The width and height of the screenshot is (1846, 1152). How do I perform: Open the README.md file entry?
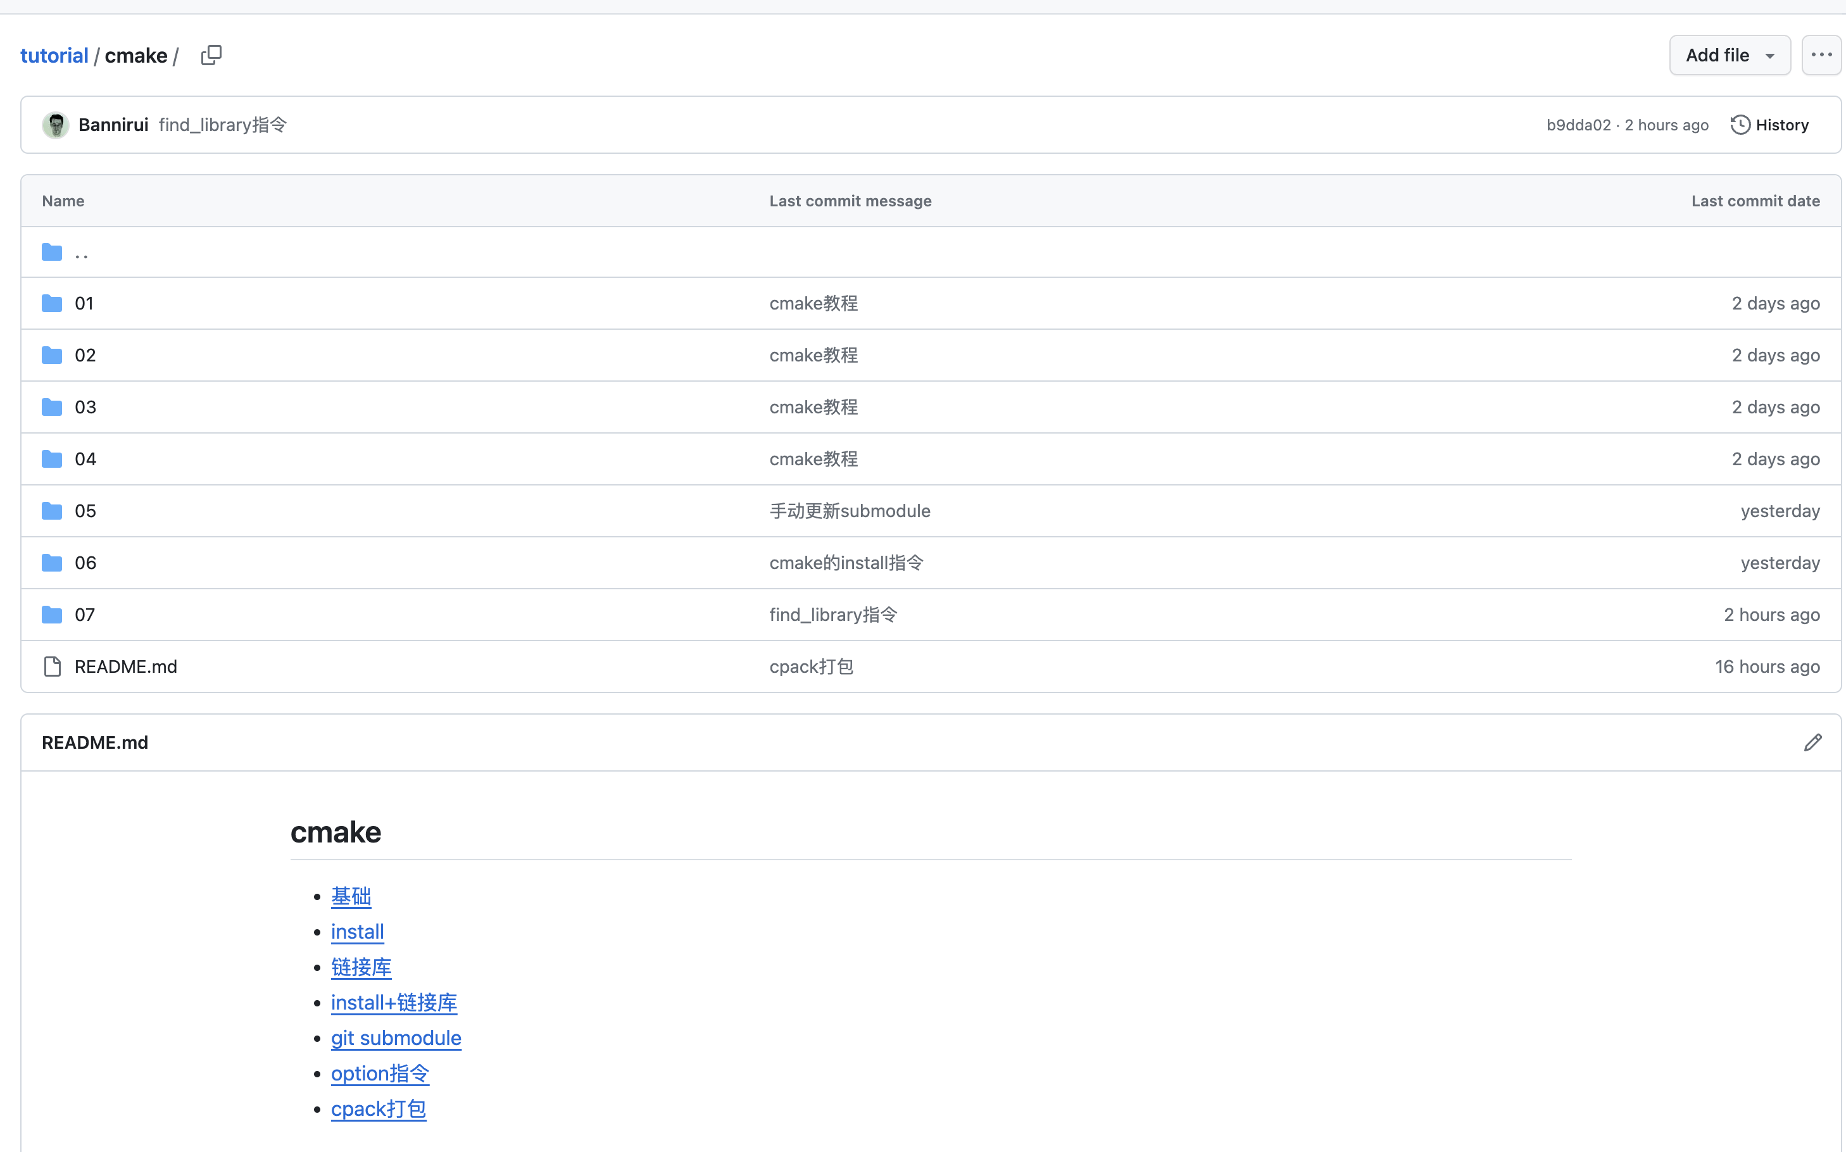(126, 667)
